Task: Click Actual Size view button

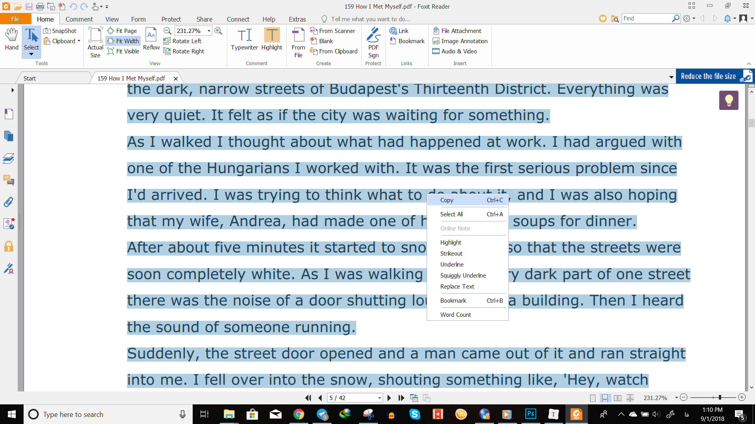Action: [x=95, y=43]
